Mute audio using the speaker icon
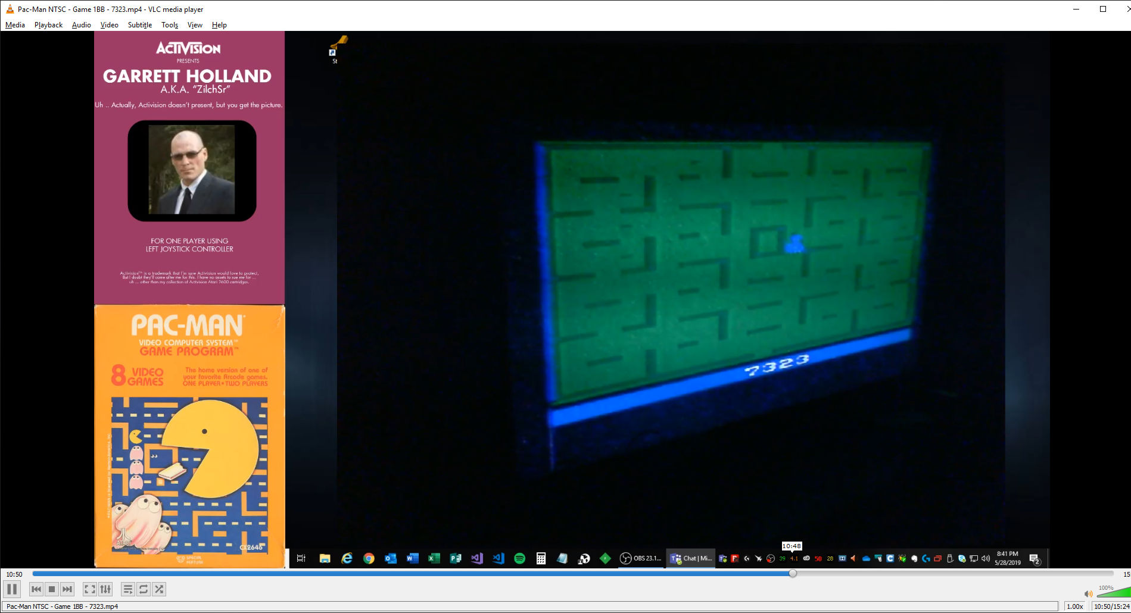This screenshot has width=1131, height=613. pyautogui.click(x=1088, y=593)
